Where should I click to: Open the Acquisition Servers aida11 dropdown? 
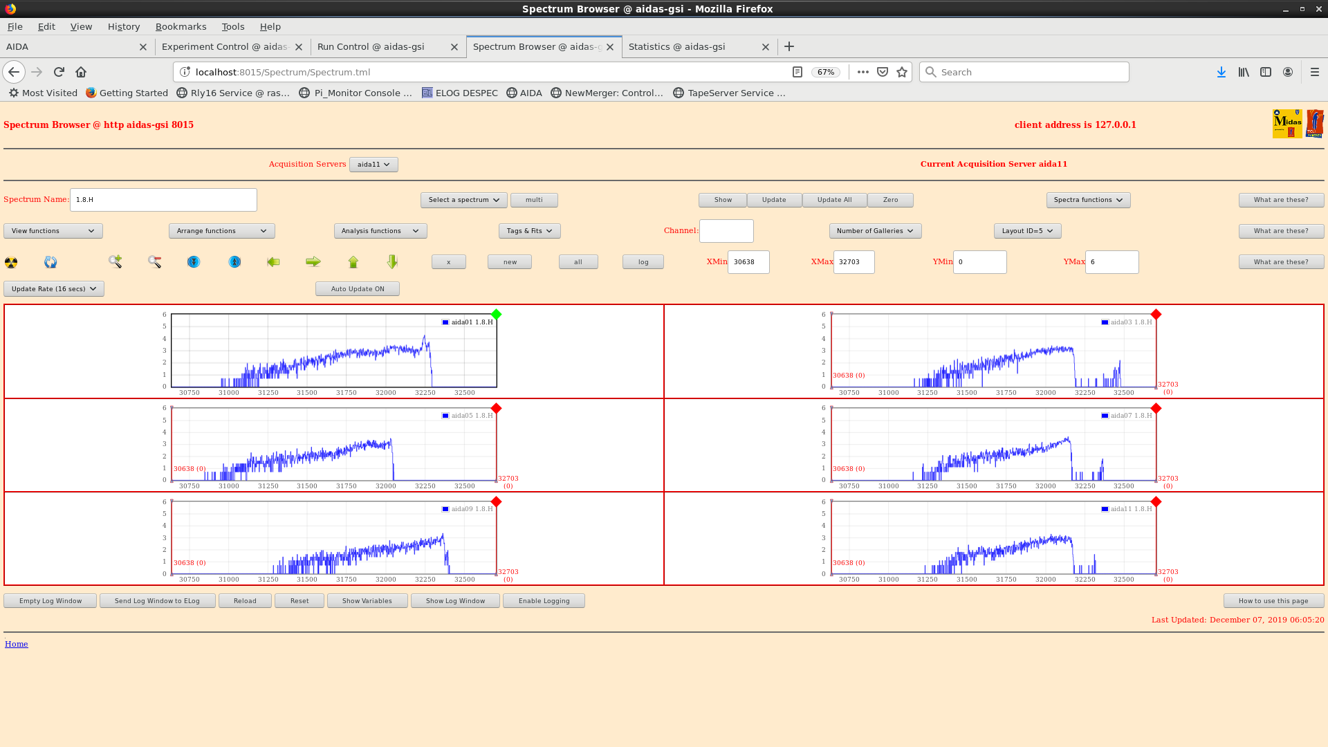(373, 165)
